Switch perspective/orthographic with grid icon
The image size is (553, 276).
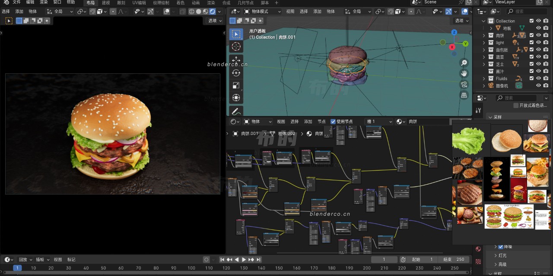coord(464,95)
